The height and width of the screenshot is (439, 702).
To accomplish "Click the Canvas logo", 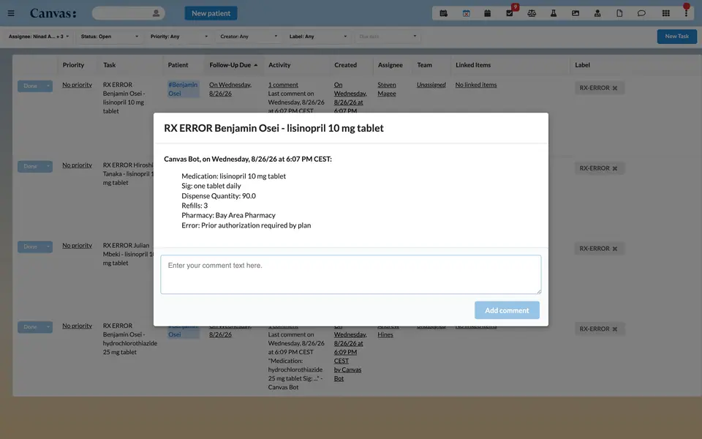I will pos(53,13).
